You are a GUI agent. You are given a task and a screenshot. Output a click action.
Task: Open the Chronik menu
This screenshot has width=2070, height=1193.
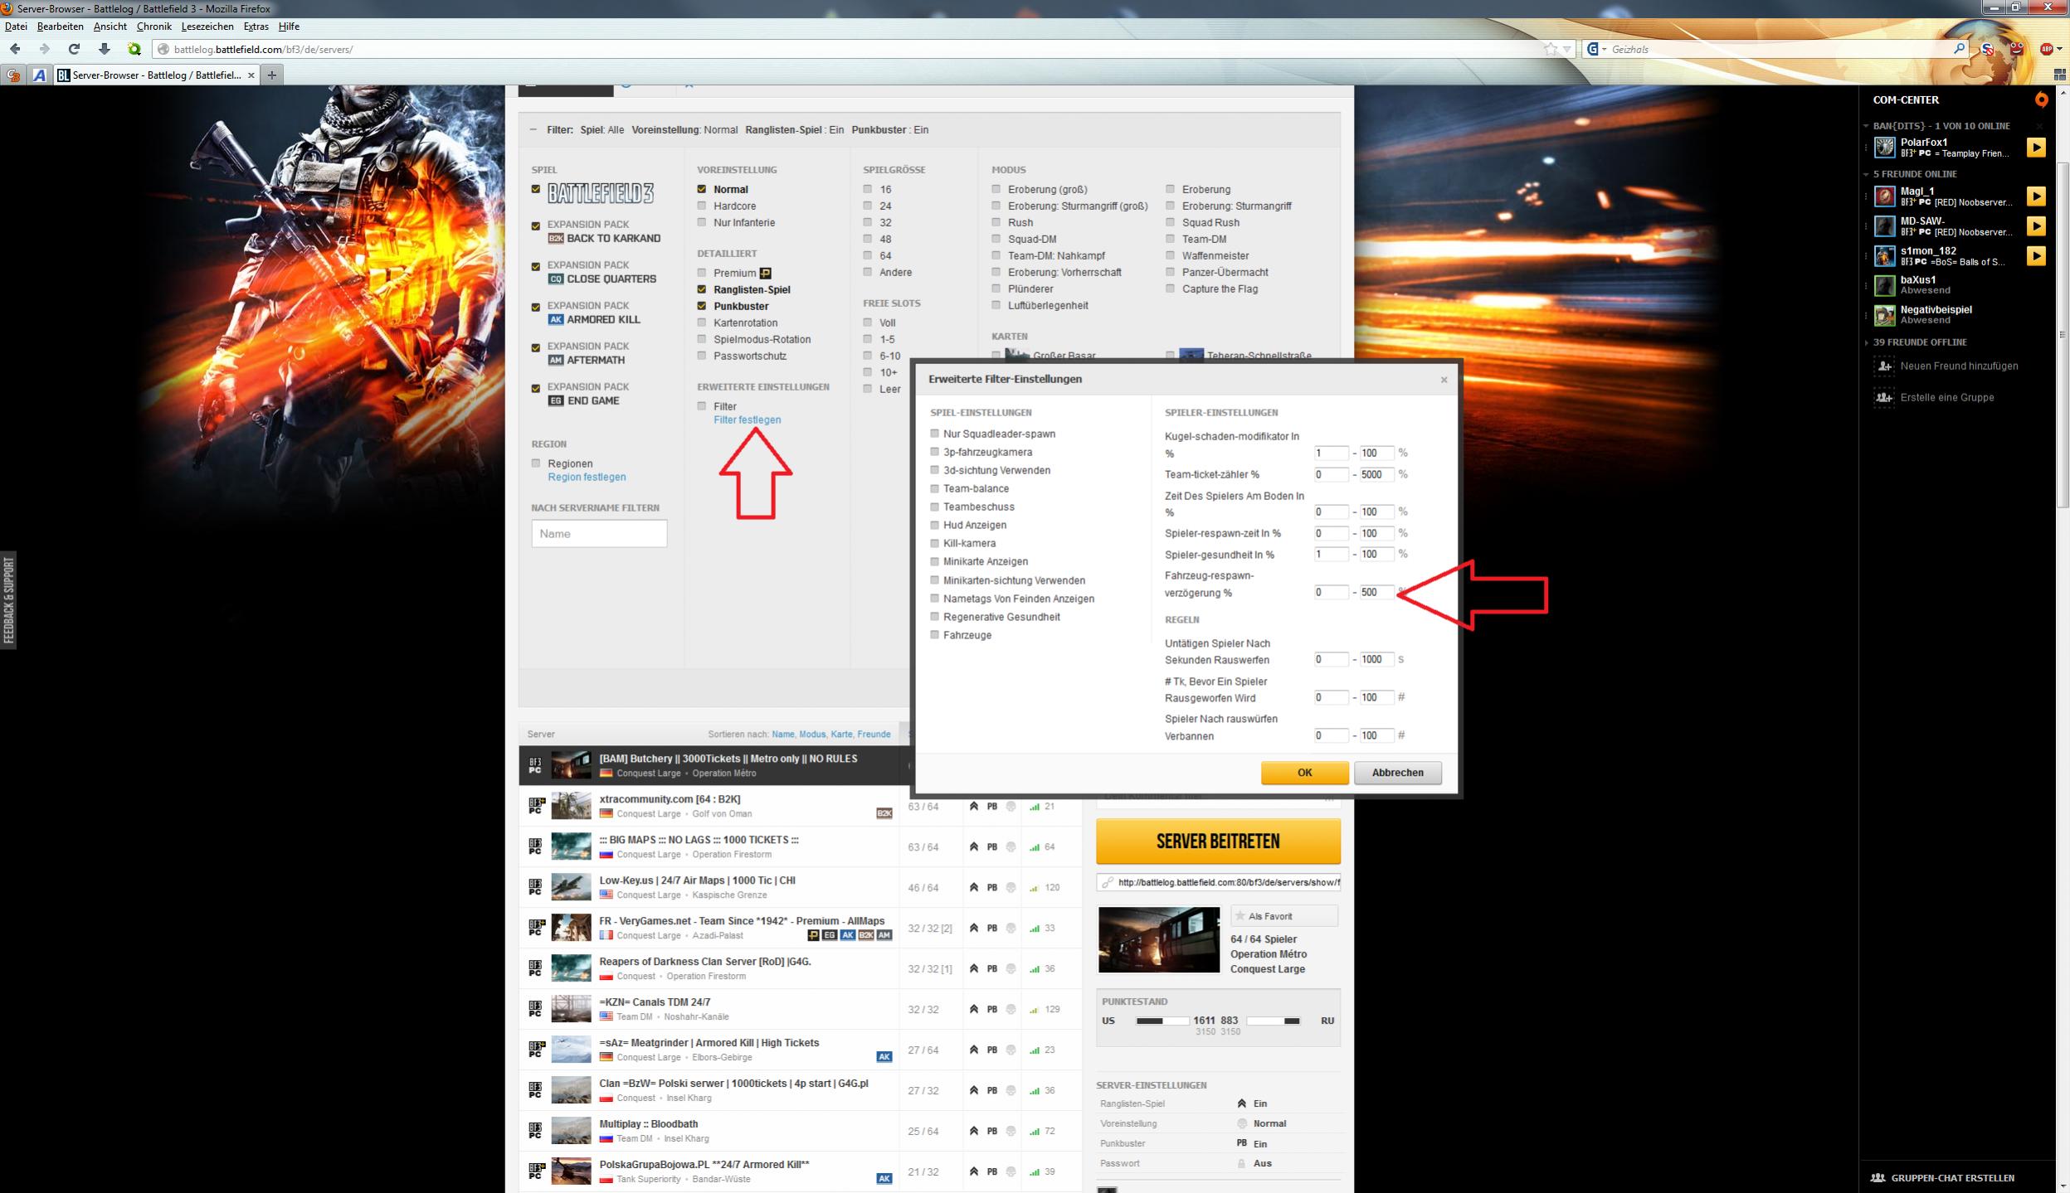[x=153, y=27]
